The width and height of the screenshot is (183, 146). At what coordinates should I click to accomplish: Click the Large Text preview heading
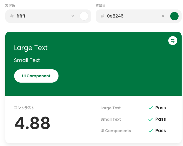pos(31,48)
